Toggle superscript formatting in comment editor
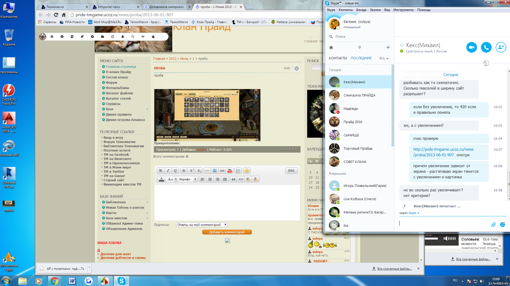The image size is (510, 286). pos(192,171)
